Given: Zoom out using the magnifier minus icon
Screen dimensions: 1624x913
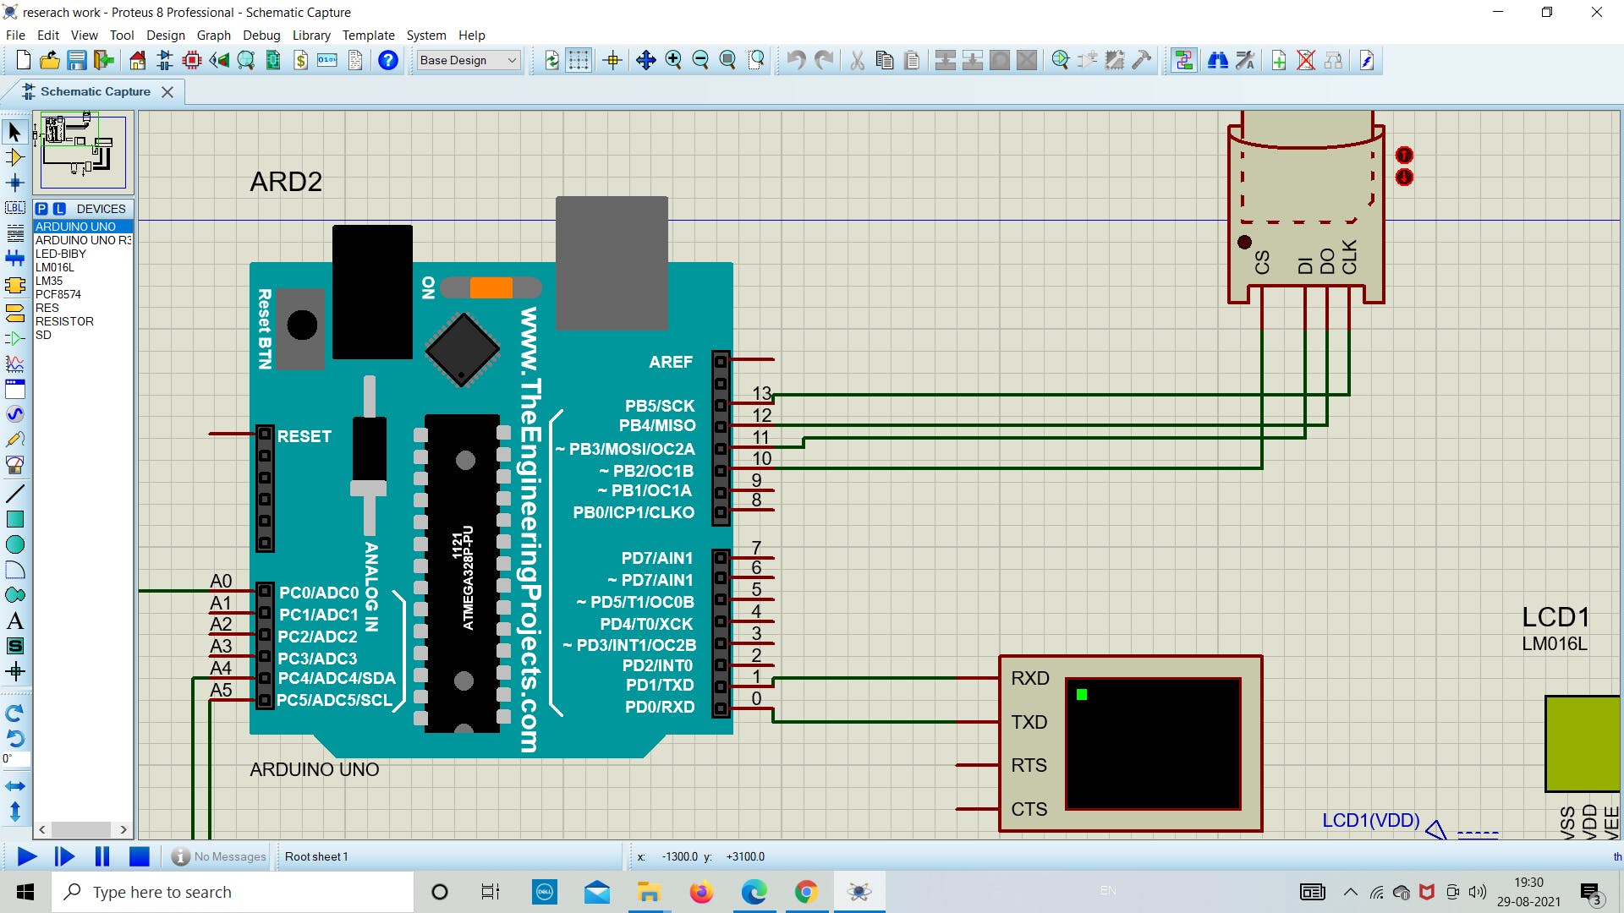Looking at the screenshot, I should 700,60.
